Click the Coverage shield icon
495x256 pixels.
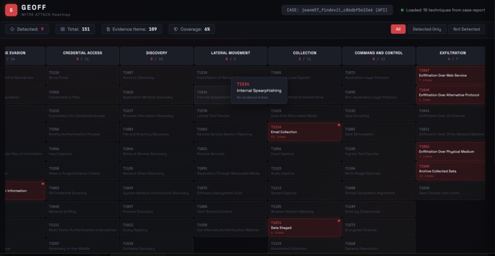point(176,29)
